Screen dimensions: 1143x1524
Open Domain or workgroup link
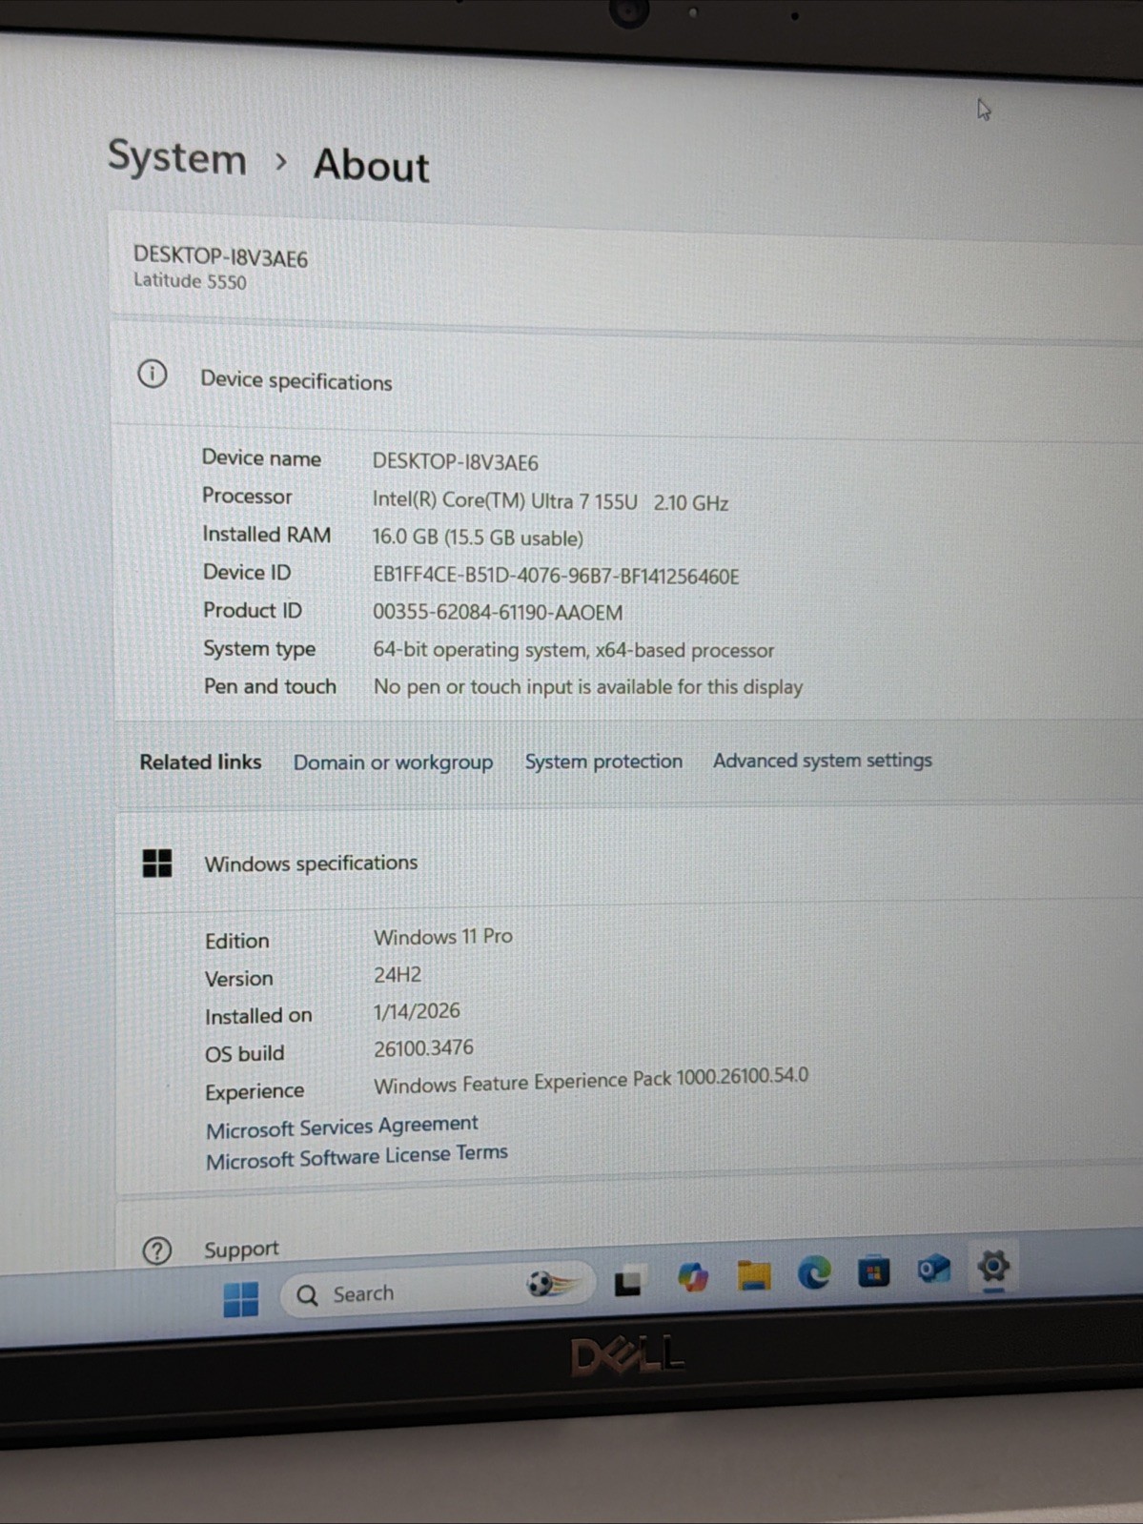pyautogui.click(x=393, y=762)
